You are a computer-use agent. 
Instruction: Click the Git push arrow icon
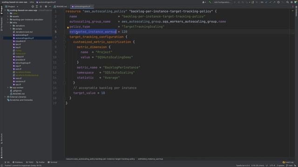coord(274,2)
